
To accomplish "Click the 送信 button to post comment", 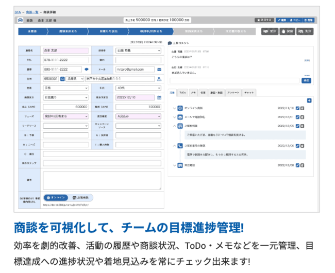I will (x=306, y=80).
